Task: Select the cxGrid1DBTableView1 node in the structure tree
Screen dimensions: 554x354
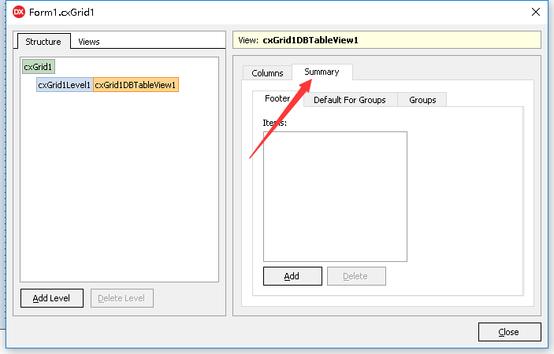Action: (x=136, y=85)
